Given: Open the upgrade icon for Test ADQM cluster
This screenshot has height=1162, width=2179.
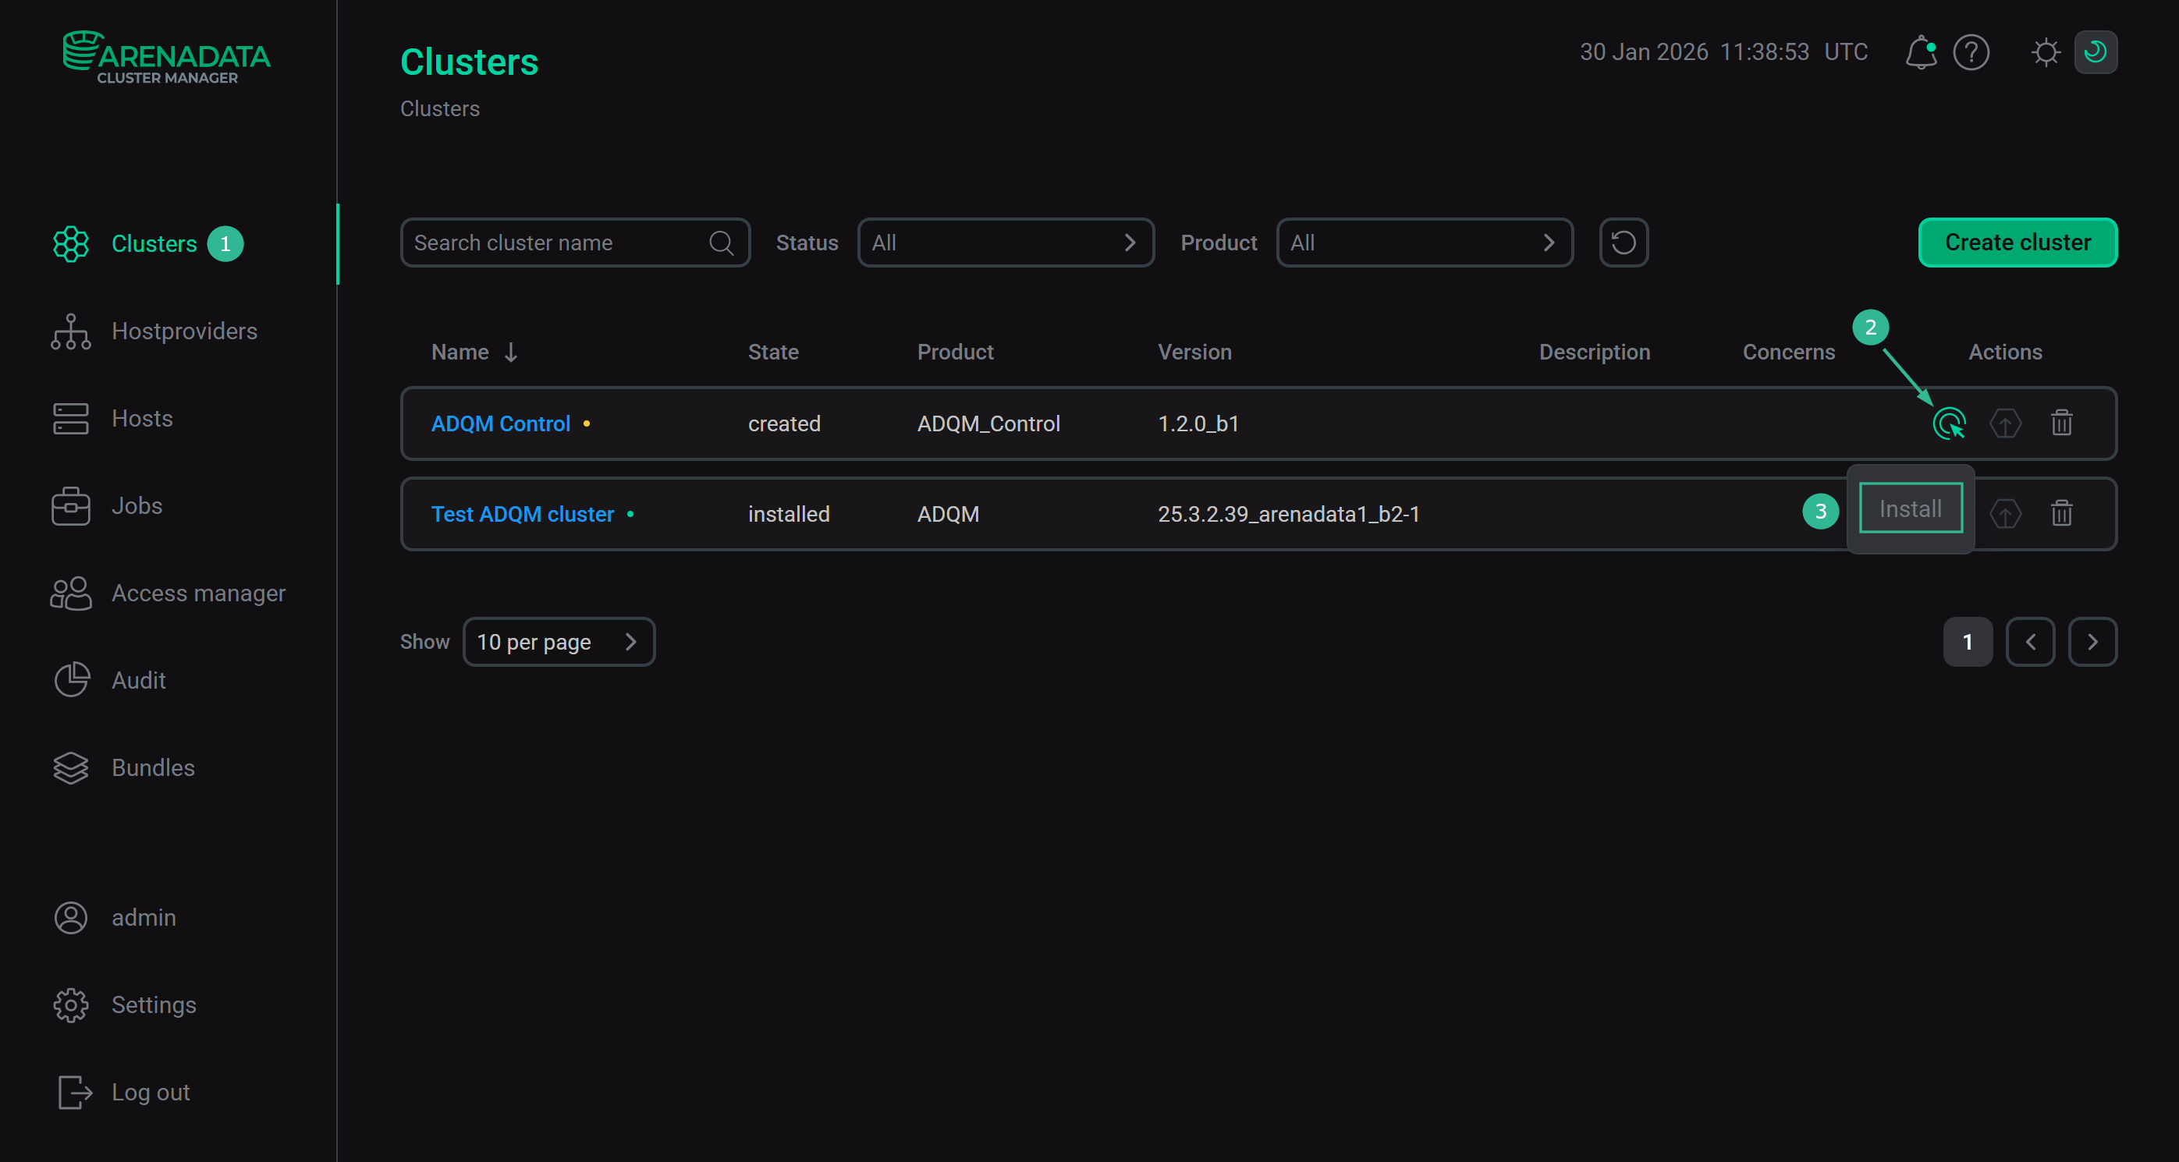Looking at the screenshot, I should 2006,513.
